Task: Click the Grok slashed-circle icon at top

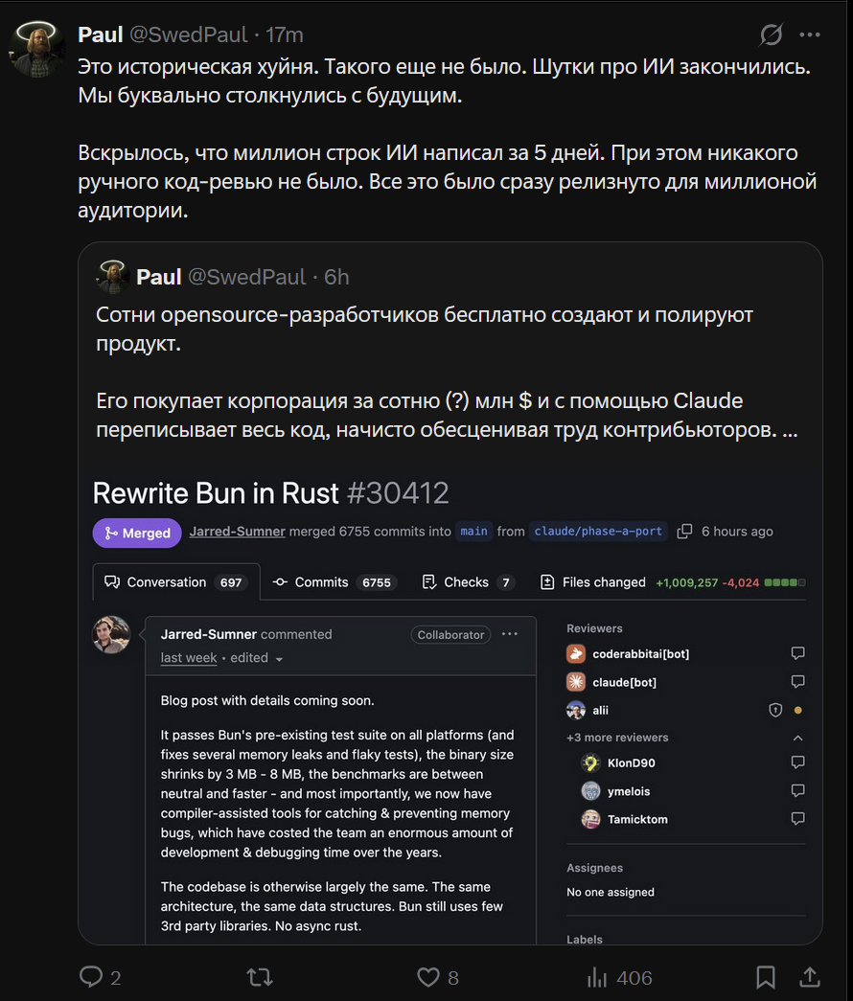Action: click(x=771, y=34)
